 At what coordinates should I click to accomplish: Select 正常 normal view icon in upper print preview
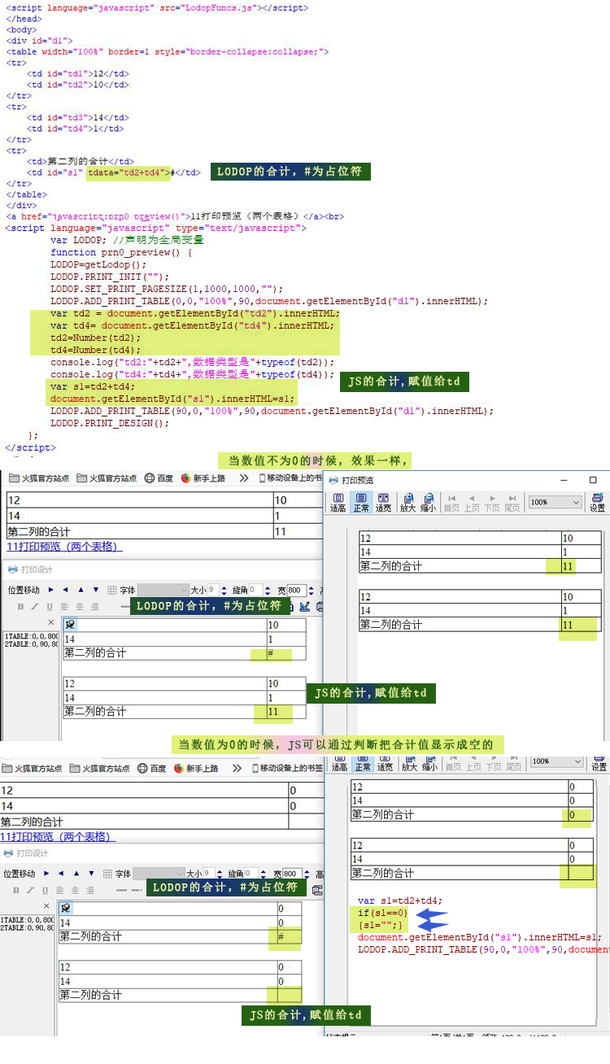click(361, 502)
